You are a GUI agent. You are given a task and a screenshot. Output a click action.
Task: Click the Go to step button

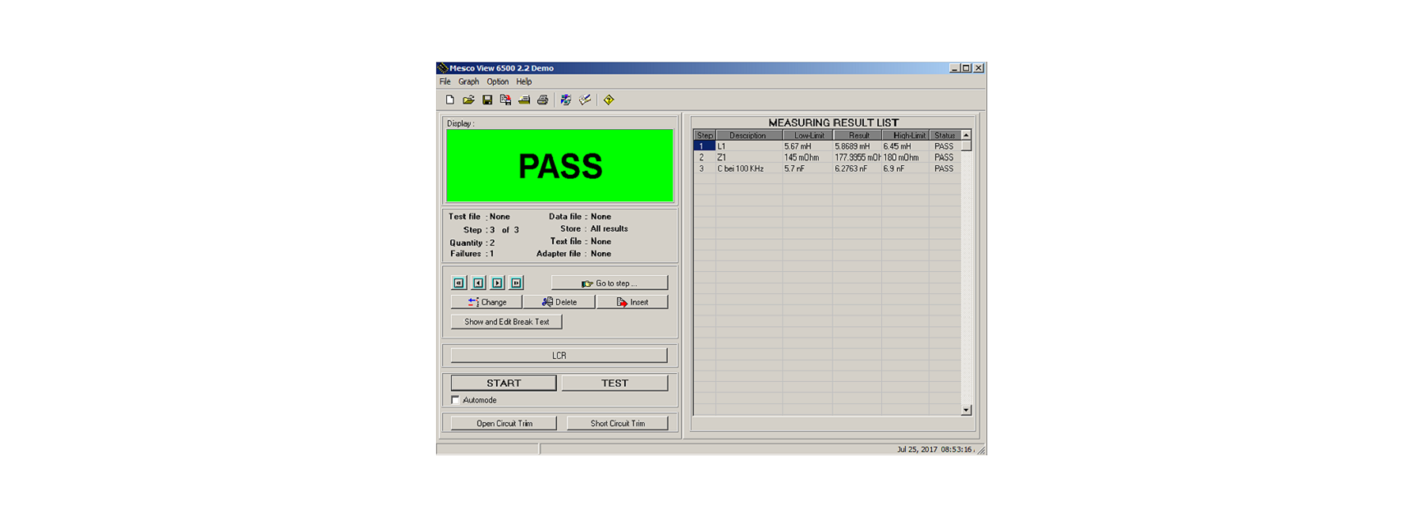click(x=609, y=283)
